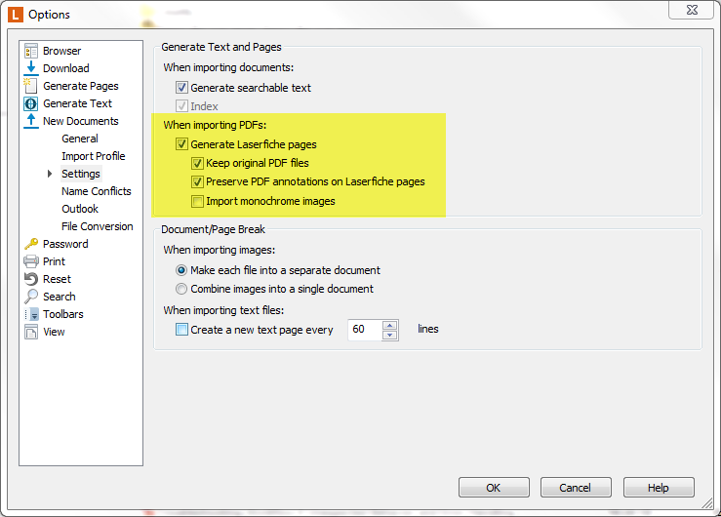Select Generate Pages in the tree
The width and height of the screenshot is (721, 517).
[x=80, y=86]
